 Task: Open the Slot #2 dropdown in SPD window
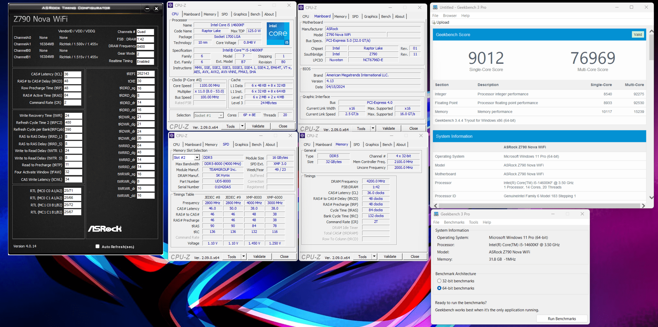[197, 158]
